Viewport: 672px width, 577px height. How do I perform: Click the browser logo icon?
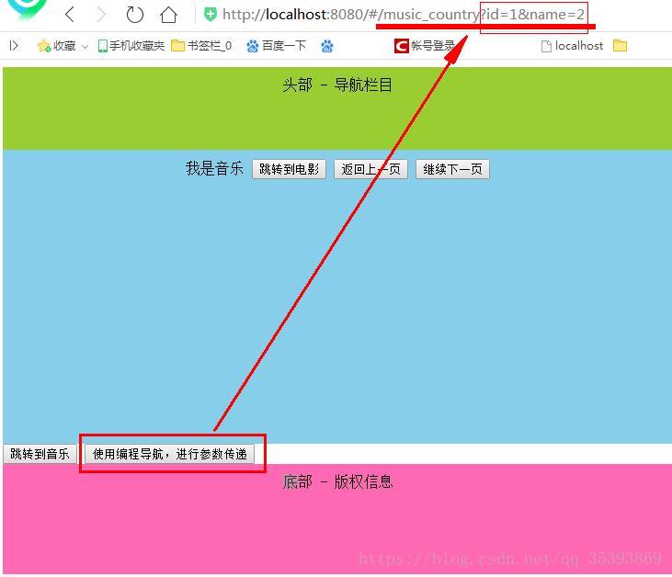pos(27,9)
